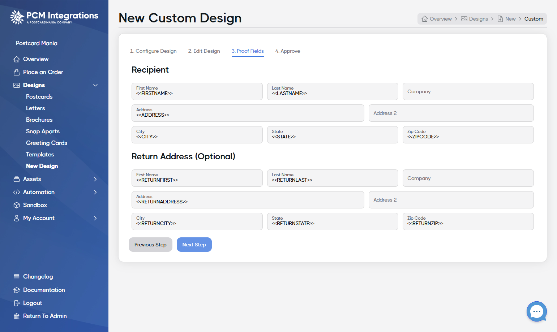Click the Previous Step button
The height and width of the screenshot is (332, 557).
coord(150,245)
